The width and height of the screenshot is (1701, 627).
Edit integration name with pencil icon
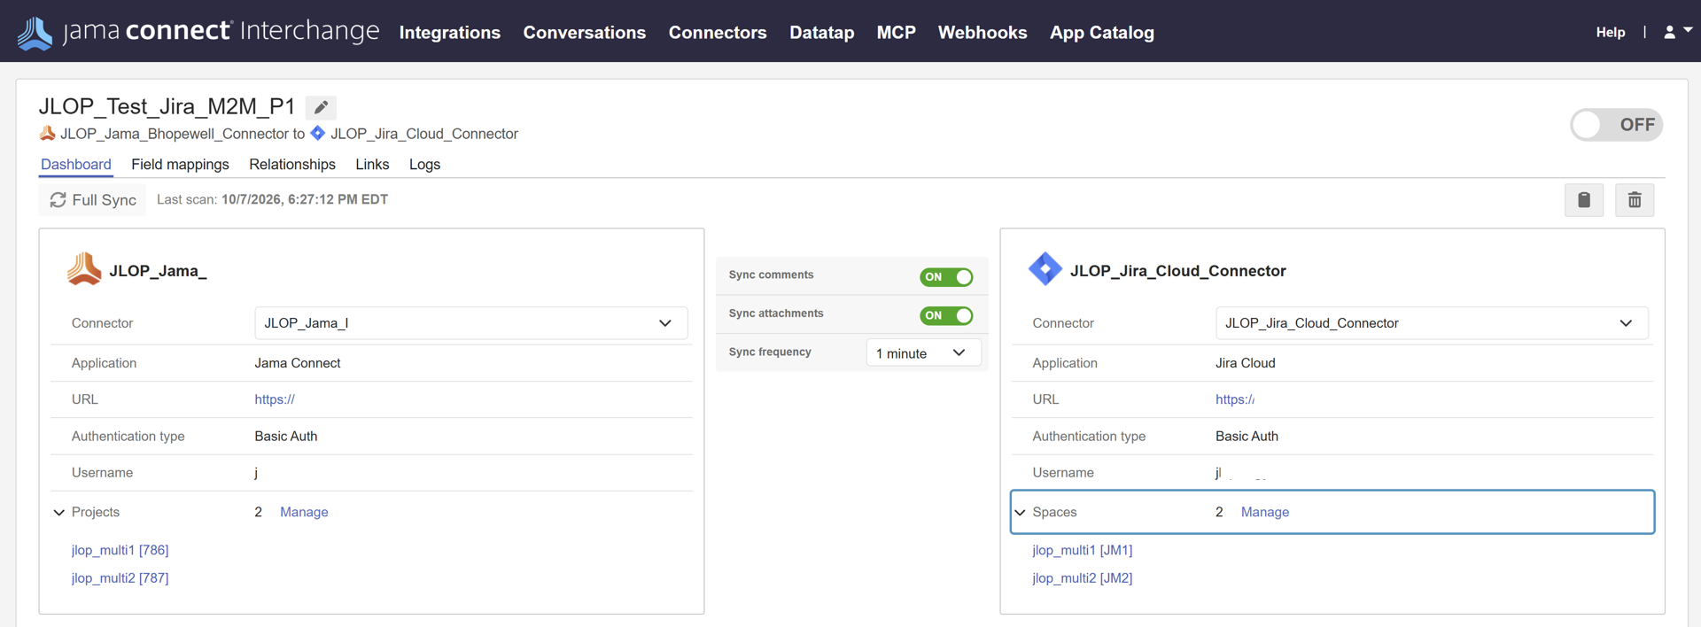point(321,107)
